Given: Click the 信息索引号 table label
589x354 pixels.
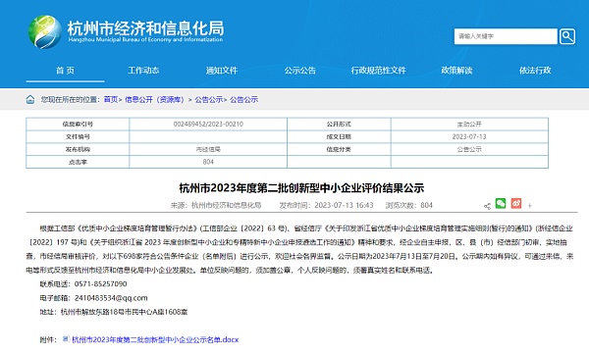Looking at the screenshot, I should coord(78,125).
